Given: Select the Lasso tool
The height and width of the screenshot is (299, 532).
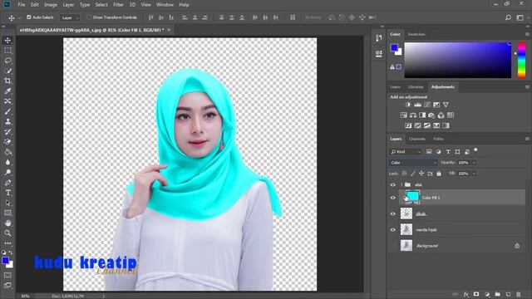Looking at the screenshot, I should click(x=7, y=61).
